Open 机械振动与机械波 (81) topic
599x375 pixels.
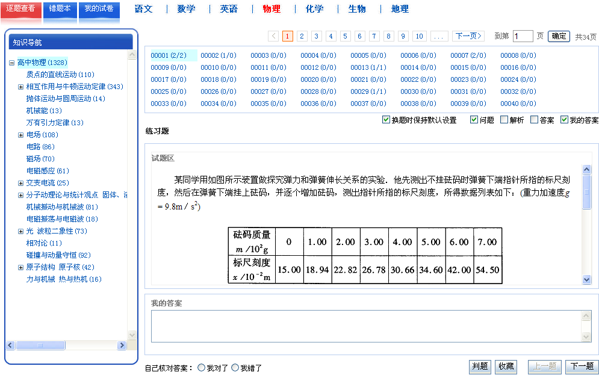click(x=62, y=207)
